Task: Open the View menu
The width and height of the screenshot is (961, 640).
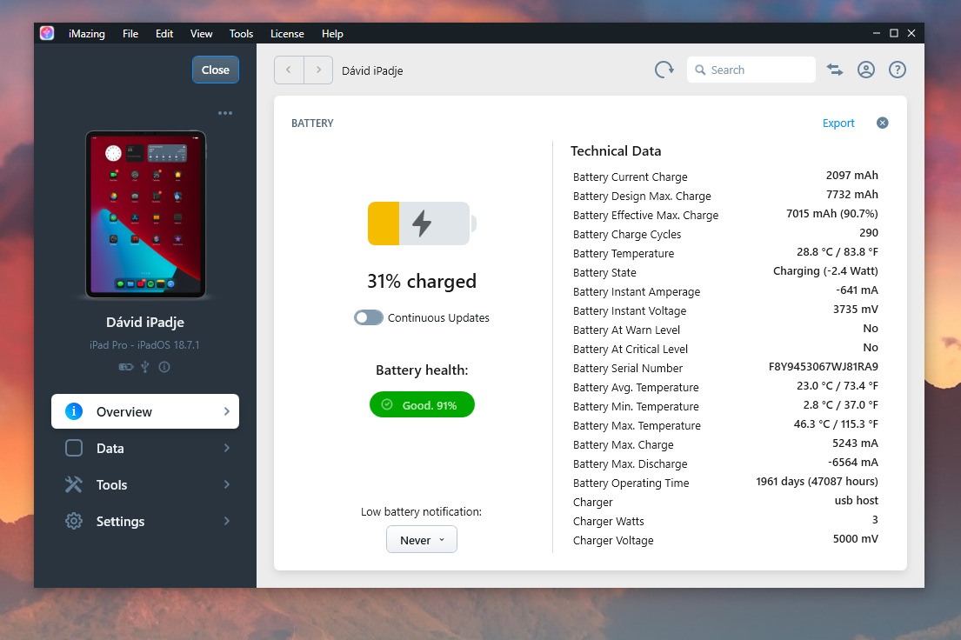Action: coord(201,34)
